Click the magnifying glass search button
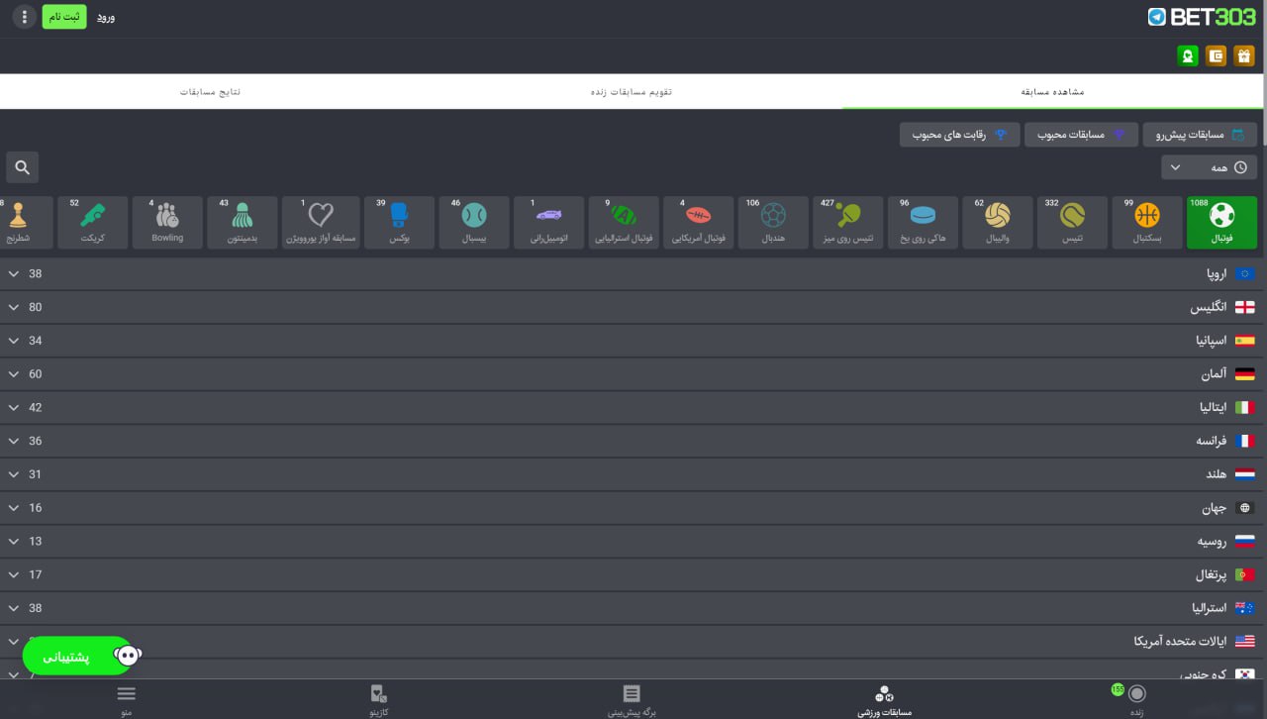This screenshot has height=719, width=1267. pyautogui.click(x=22, y=167)
